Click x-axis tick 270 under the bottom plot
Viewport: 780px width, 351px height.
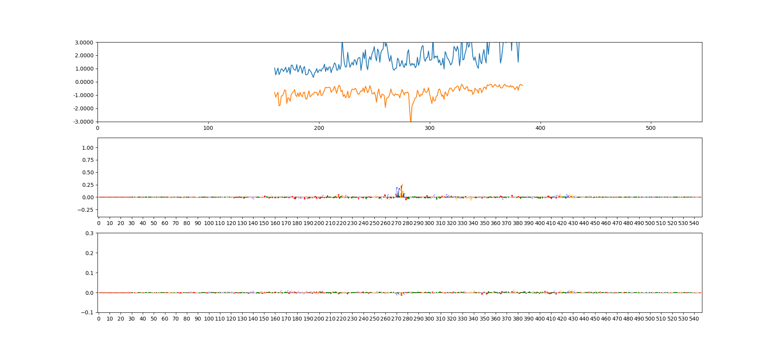396,319
